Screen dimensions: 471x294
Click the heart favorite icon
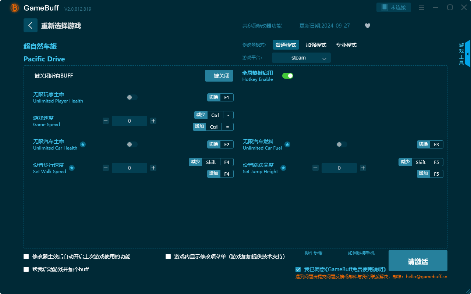[367, 26]
